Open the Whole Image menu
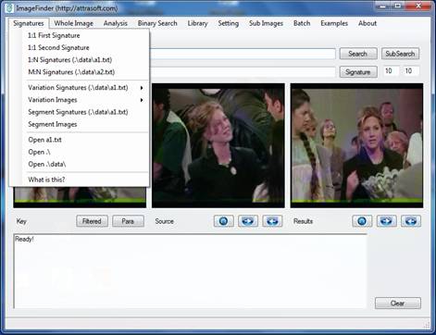The width and height of the screenshot is (436, 335). pyautogui.click(x=73, y=23)
